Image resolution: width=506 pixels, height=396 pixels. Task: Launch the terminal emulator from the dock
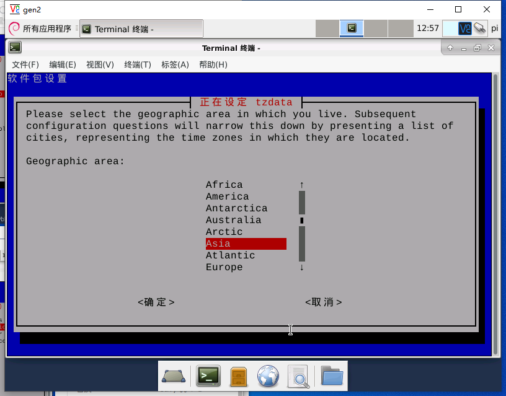click(208, 376)
